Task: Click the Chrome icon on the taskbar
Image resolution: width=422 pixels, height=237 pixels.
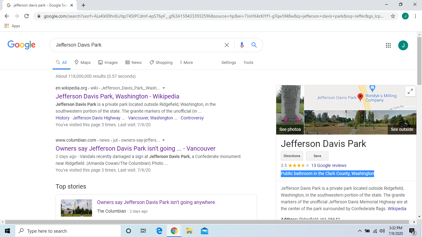Action: click(174, 231)
